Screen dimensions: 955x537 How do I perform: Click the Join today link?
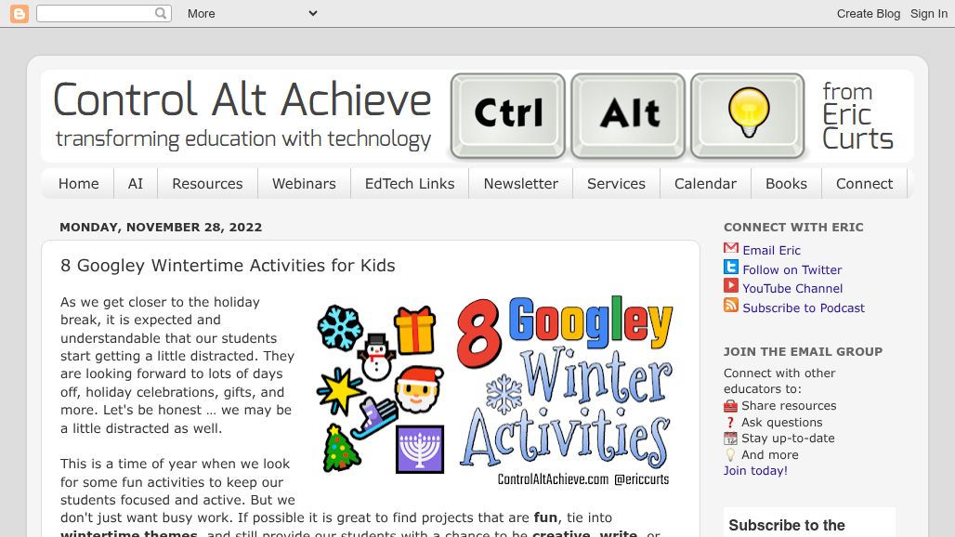pyautogui.click(x=754, y=470)
